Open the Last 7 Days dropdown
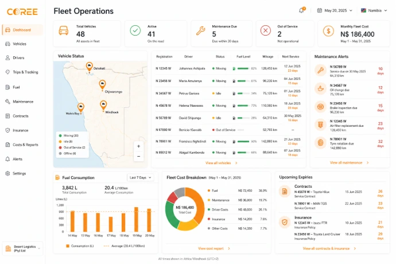The width and height of the screenshot is (396, 264). point(141,177)
